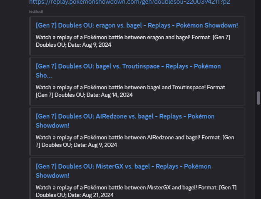The width and height of the screenshot is (261, 199).
Task: Open the eragon vs. bagel replay title
Action: coord(137,25)
